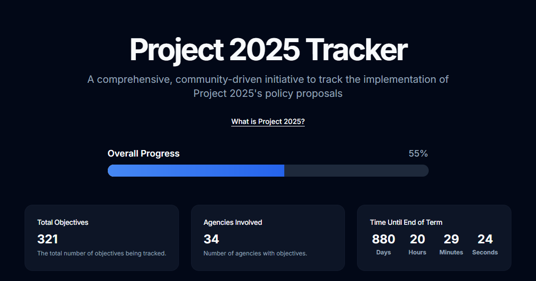The image size is (536, 281).
Task: Click the 34 agencies count
Action: 211,239
